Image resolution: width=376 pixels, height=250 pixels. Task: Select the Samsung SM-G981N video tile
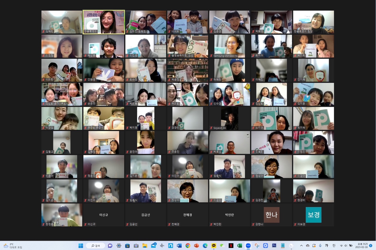[x=230, y=46]
